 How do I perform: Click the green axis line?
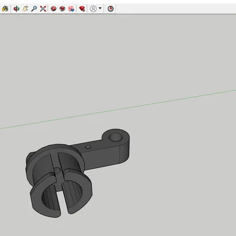tap(118, 109)
